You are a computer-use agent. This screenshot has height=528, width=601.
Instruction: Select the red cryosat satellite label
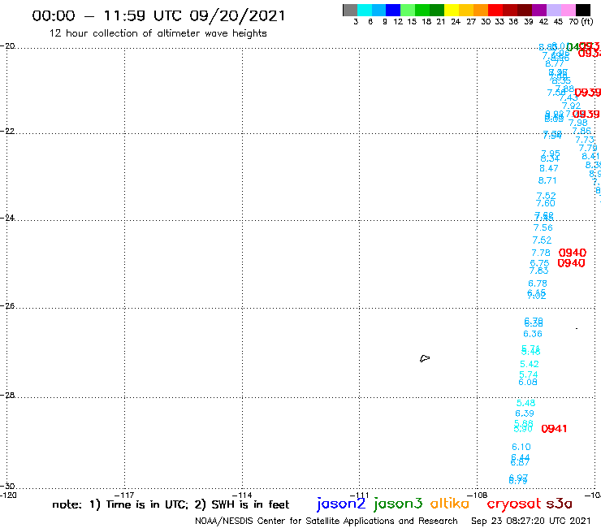coord(513,504)
